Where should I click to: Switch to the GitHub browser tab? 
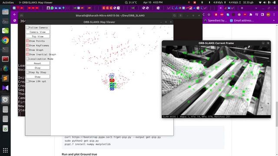(48, 8)
